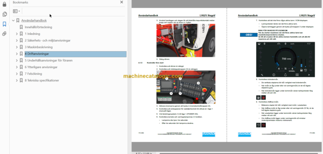Viewport: 323px width, 154px height.
Task: Open the attachments paperclip icon
Action: 4,34
